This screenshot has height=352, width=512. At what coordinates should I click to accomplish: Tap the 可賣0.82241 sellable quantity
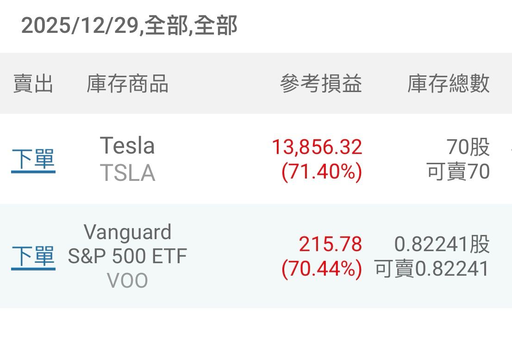432,269
